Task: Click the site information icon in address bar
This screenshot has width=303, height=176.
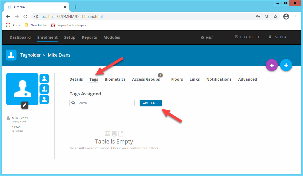Action: 36,17
